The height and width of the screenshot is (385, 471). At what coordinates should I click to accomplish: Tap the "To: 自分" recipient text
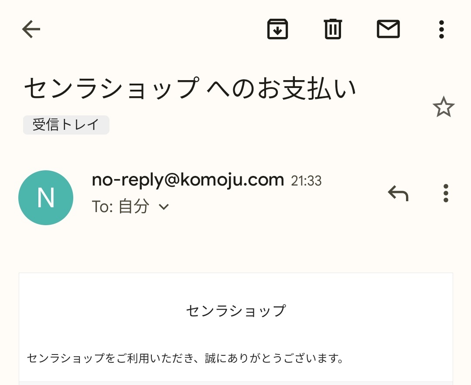120,207
